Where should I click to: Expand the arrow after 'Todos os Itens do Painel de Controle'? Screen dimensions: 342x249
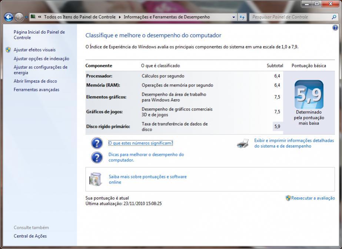[120, 17]
